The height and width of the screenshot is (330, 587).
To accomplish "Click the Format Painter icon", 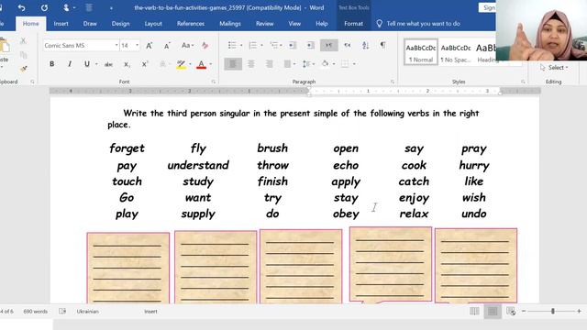I will pyautogui.click(x=23, y=69).
